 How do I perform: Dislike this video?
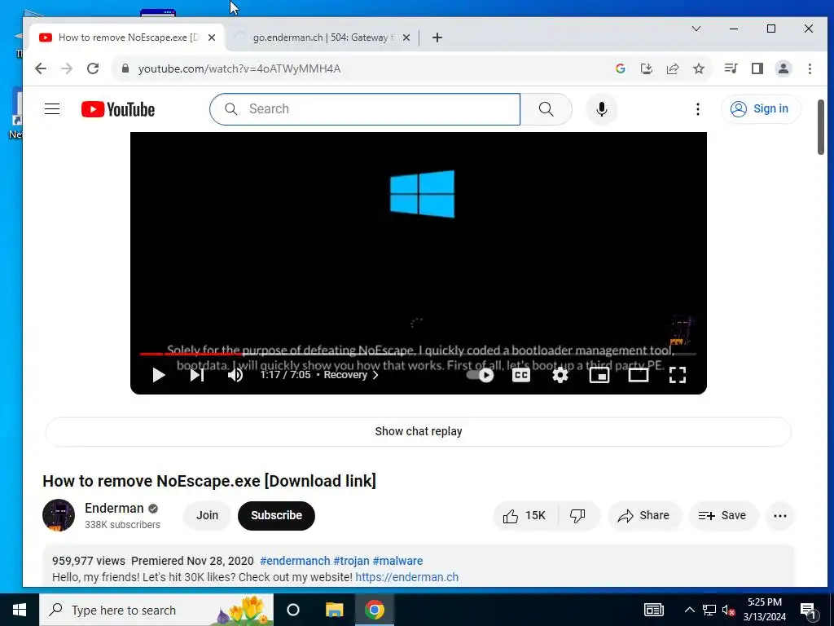pyautogui.click(x=578, y=515)
